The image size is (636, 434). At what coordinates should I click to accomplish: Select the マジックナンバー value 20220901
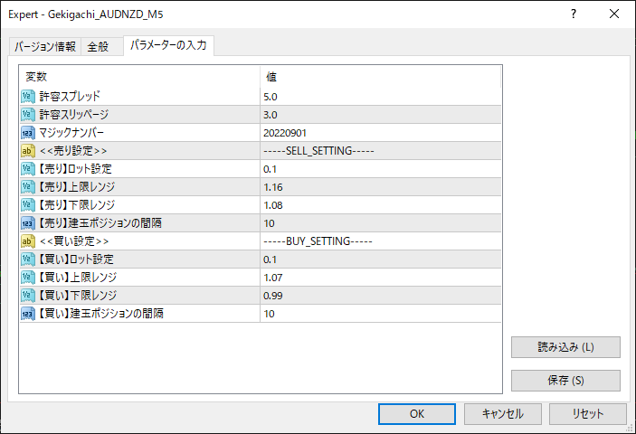(x=284, y=132)
